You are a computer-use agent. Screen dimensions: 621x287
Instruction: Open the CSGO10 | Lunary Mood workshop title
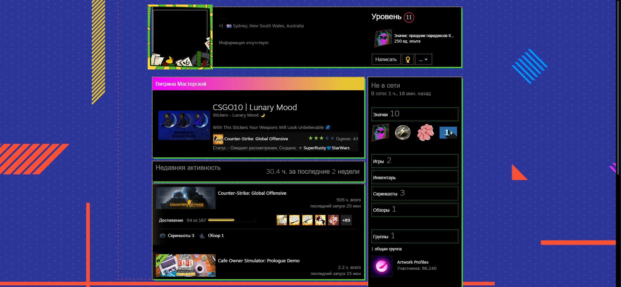coord(255,107)
